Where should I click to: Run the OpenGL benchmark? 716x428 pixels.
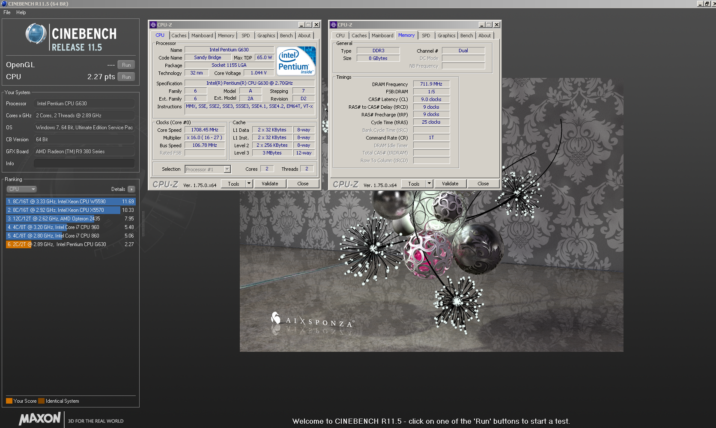(126, 65)
